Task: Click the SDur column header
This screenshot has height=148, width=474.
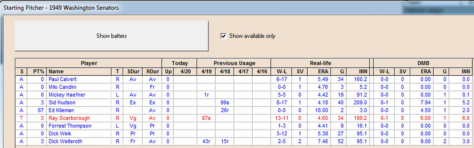Action: (x=133, y=71)
